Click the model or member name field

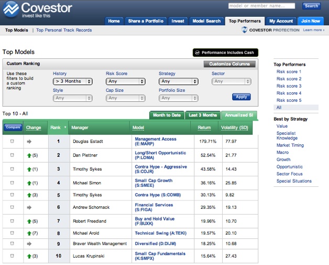[x=261, y=6]
